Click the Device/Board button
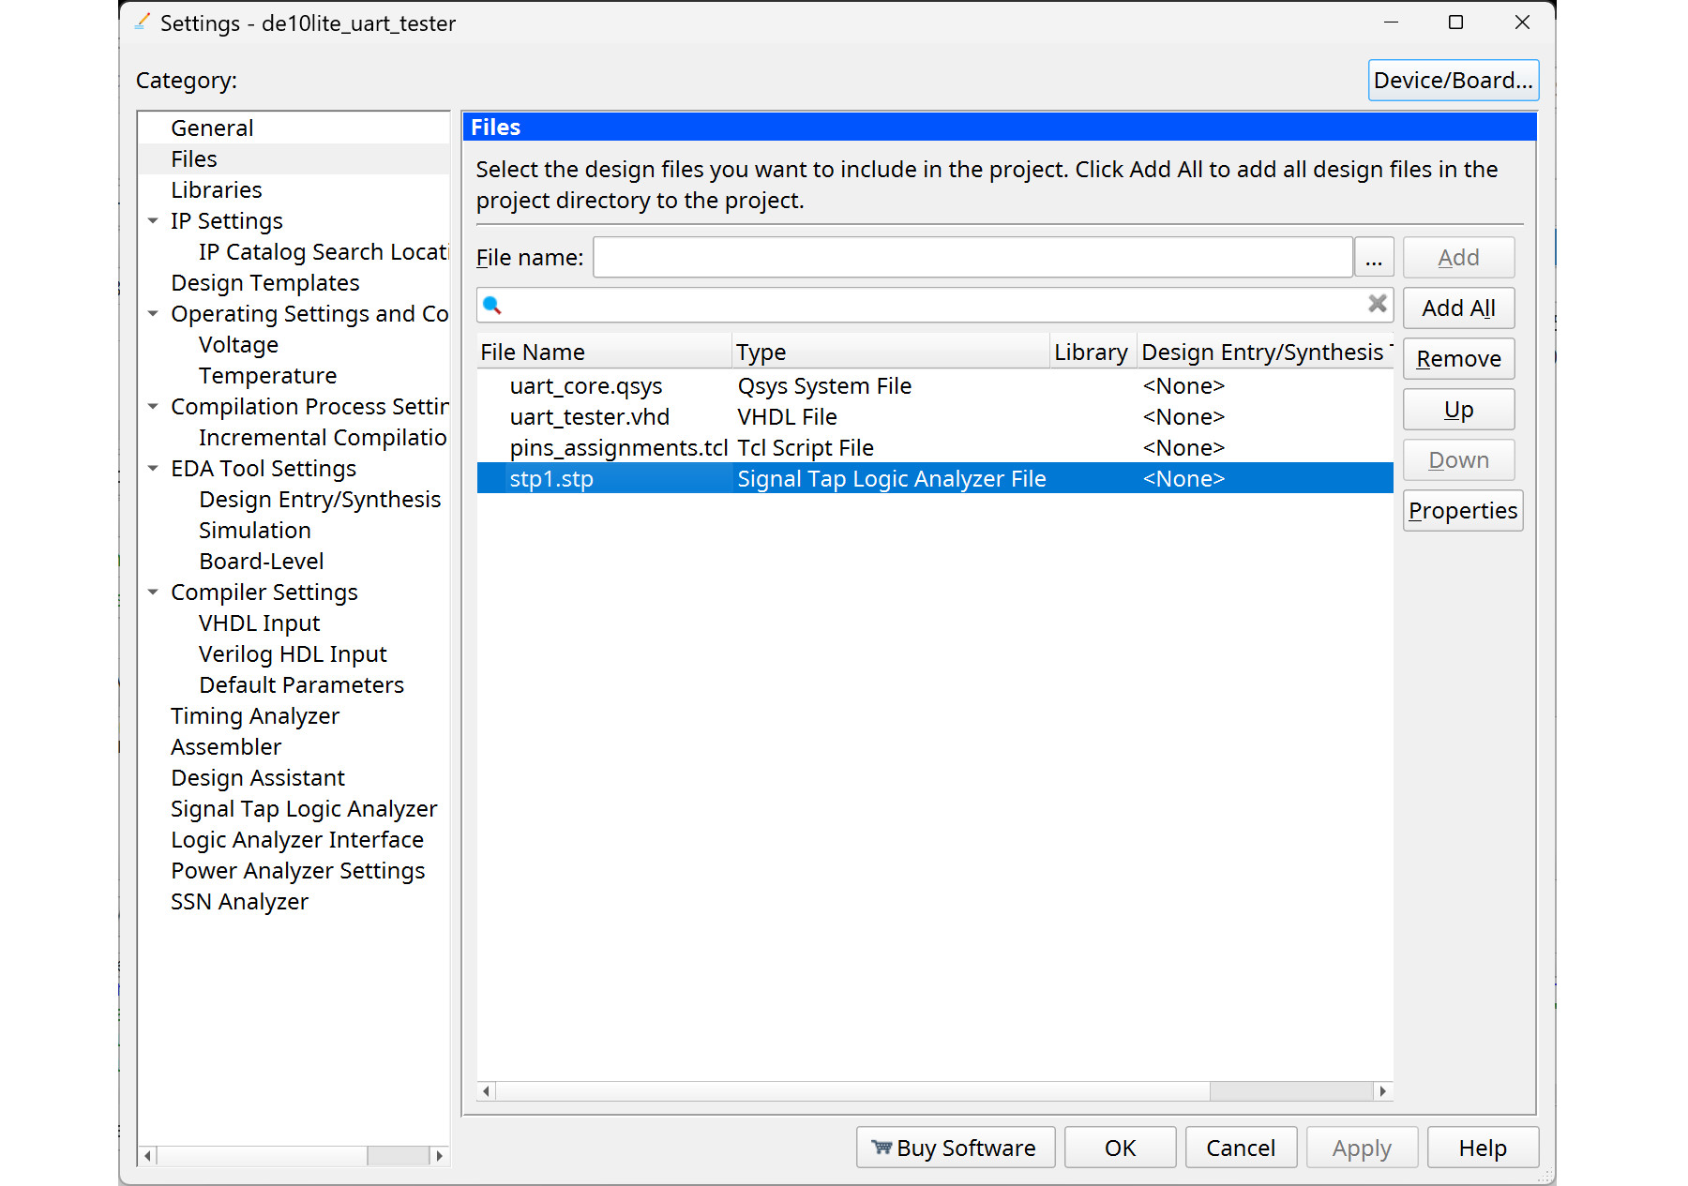The height and width of the screenshot is (1186, 1688). coord(1452,81)
